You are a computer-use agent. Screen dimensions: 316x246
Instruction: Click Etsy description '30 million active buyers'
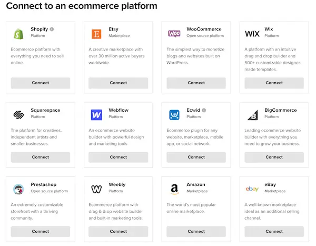coord(117,56)
